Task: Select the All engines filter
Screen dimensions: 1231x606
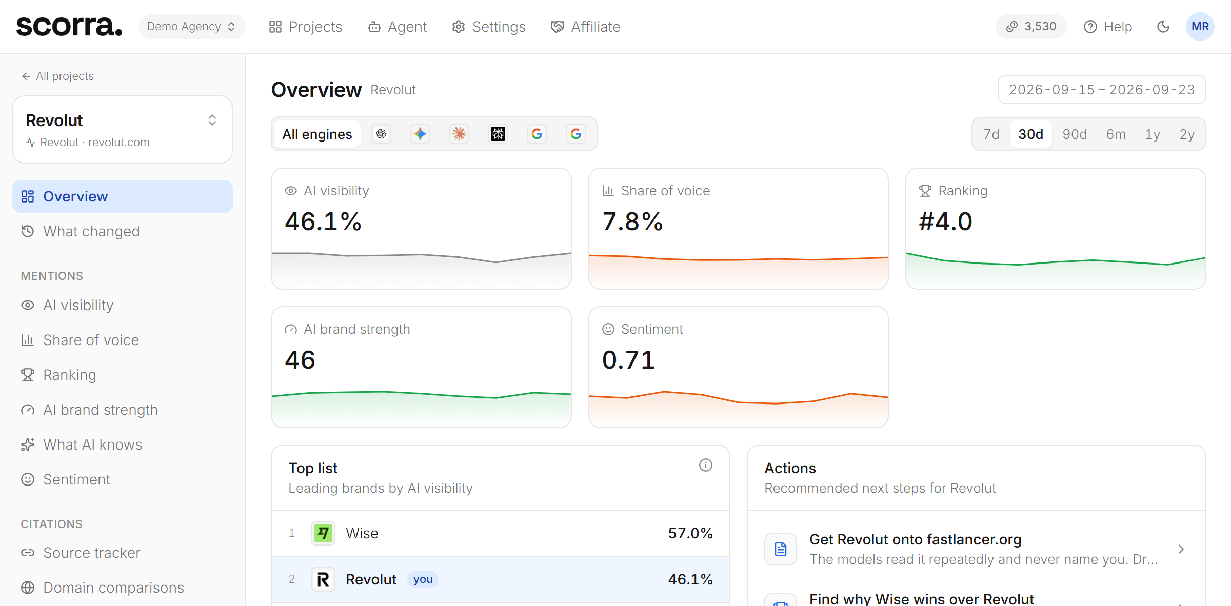Action: 317,134
